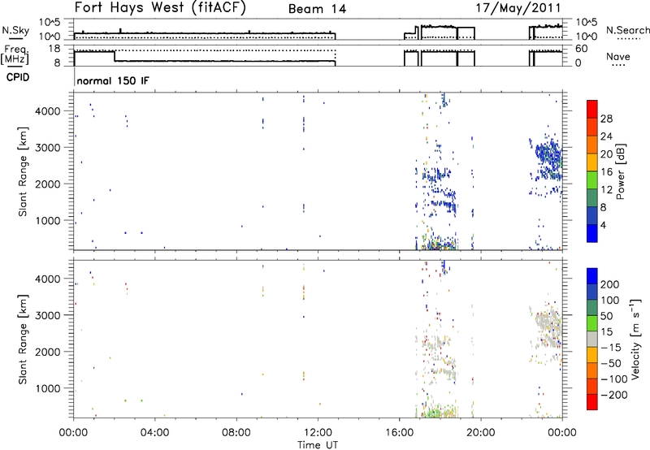650x450 pixels.
Task: Click the '4' label on Power colorbar
Action: [x=603, y=225]
